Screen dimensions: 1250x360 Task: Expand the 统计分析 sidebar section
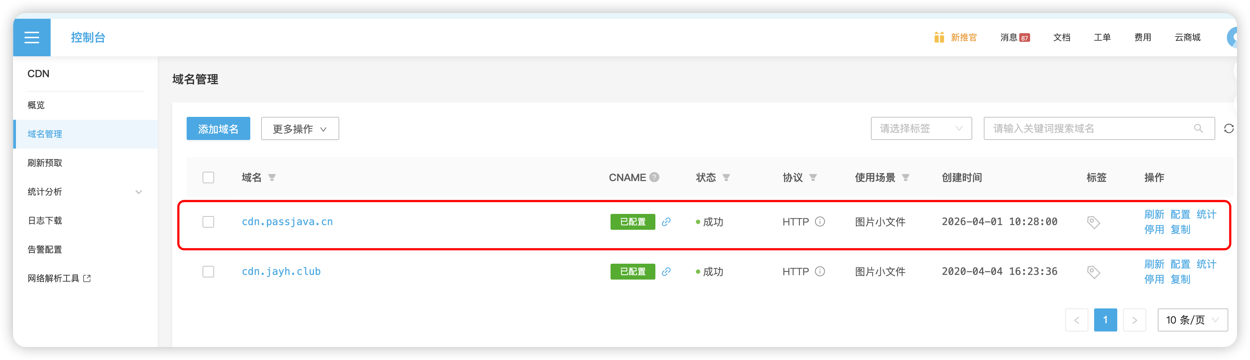point(85,192)
